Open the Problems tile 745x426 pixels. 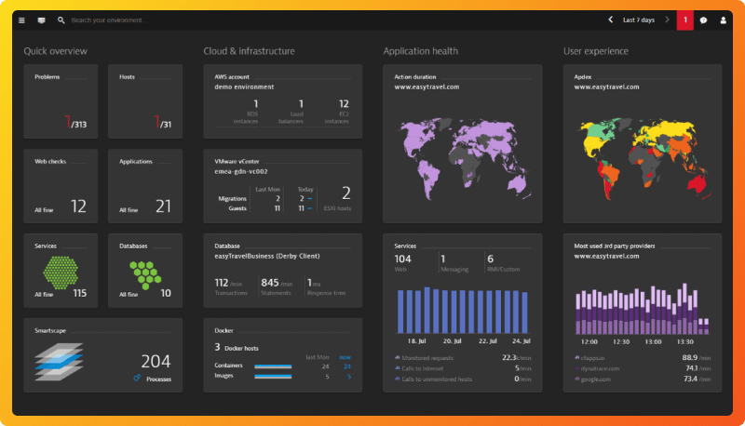[x=61, y=101]
